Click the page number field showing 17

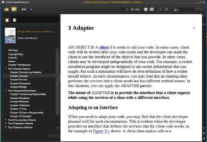click(x=125, y=10)
